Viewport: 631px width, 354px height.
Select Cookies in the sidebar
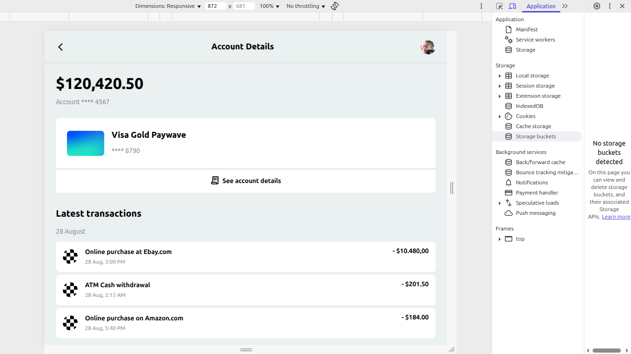(x=526, y=116)
